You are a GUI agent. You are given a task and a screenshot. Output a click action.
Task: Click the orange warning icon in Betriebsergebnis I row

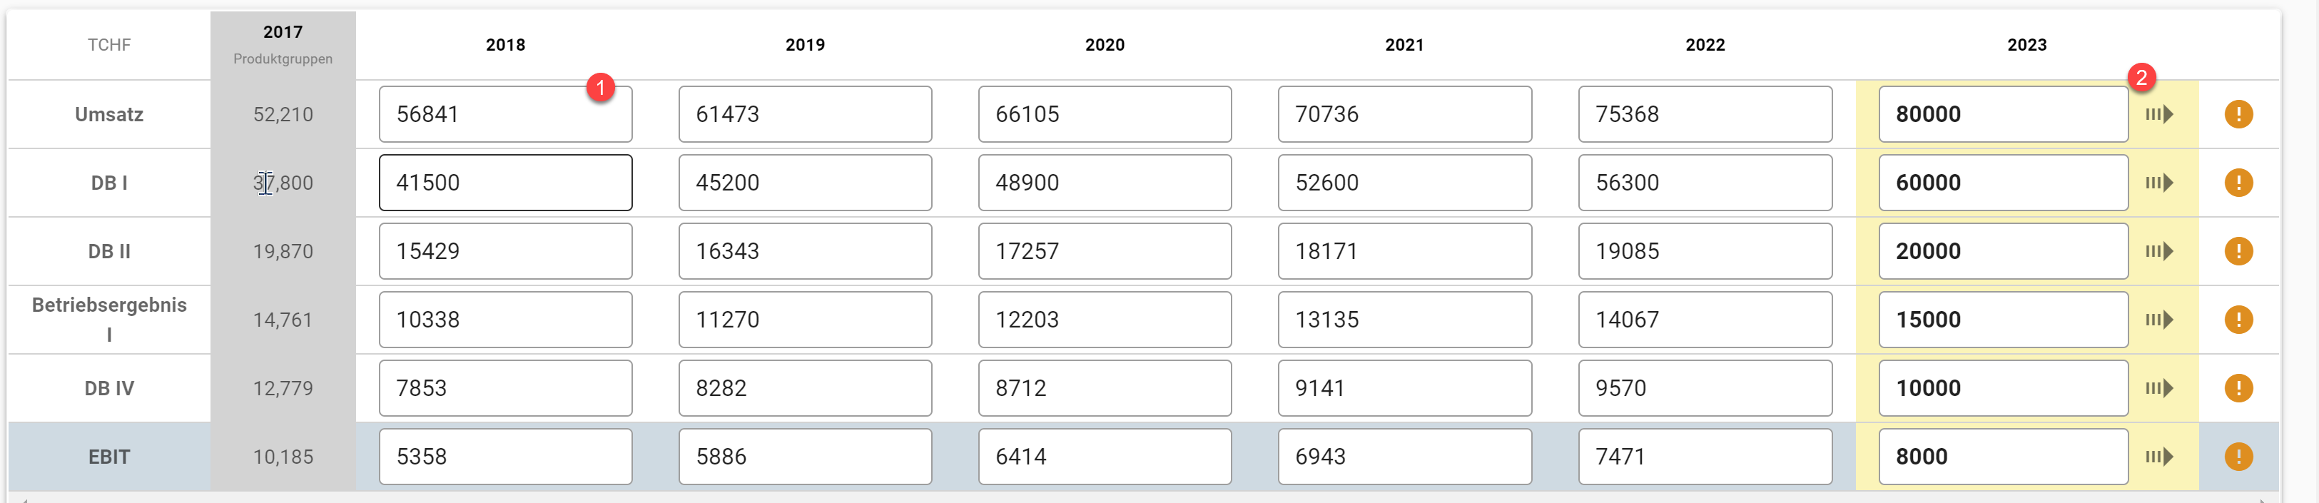click(2238, 320)
